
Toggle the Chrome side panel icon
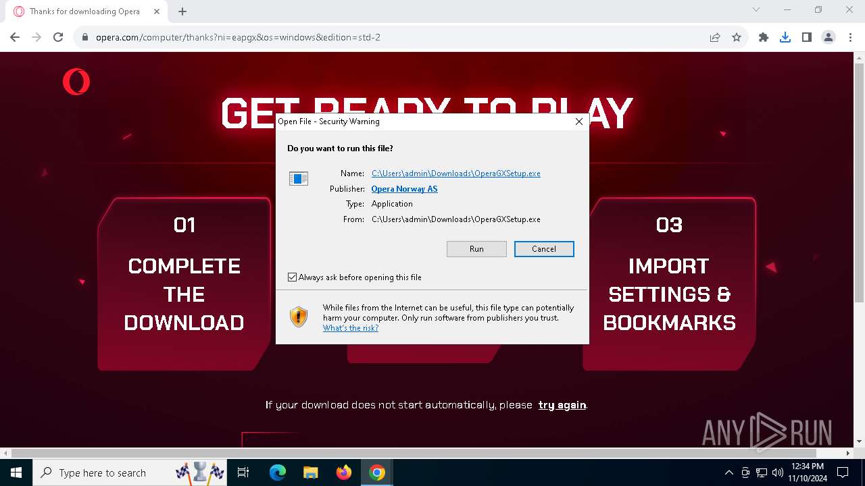click(x=807, y=37)
